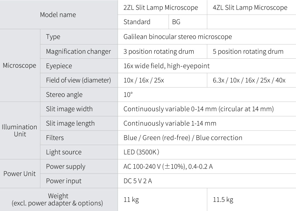
Task: Select the "Continuously variable 1-14 mm" value
Action: [169, 123]
